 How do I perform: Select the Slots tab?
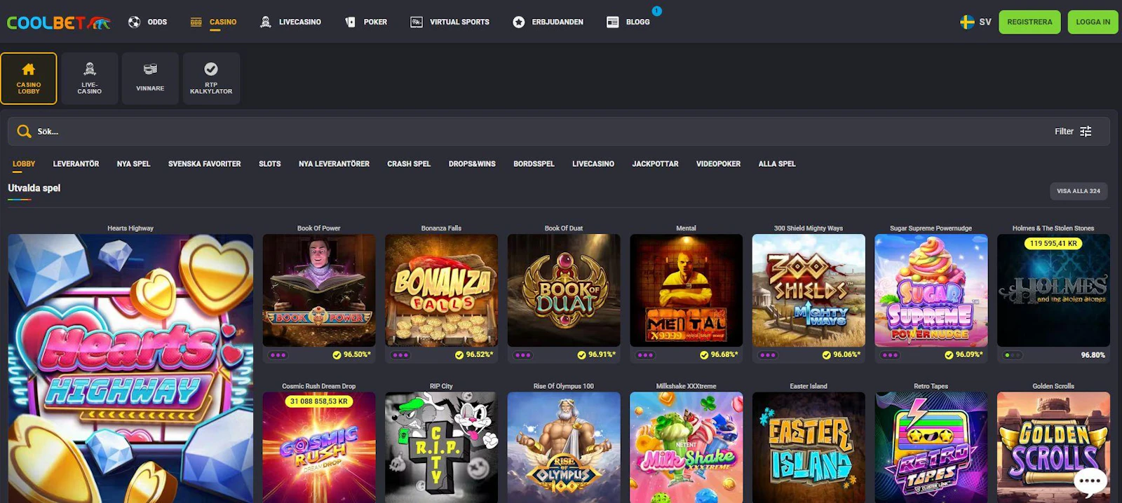(269, 164)
